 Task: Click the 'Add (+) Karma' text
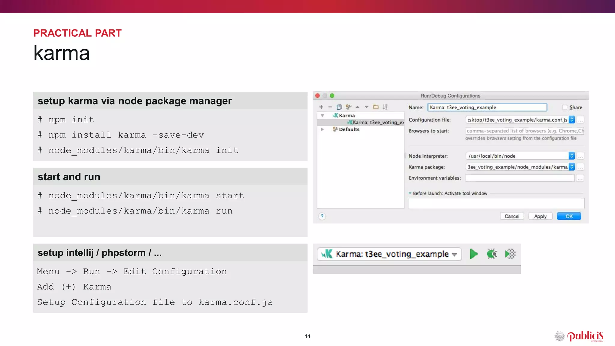tap(74, 287)
